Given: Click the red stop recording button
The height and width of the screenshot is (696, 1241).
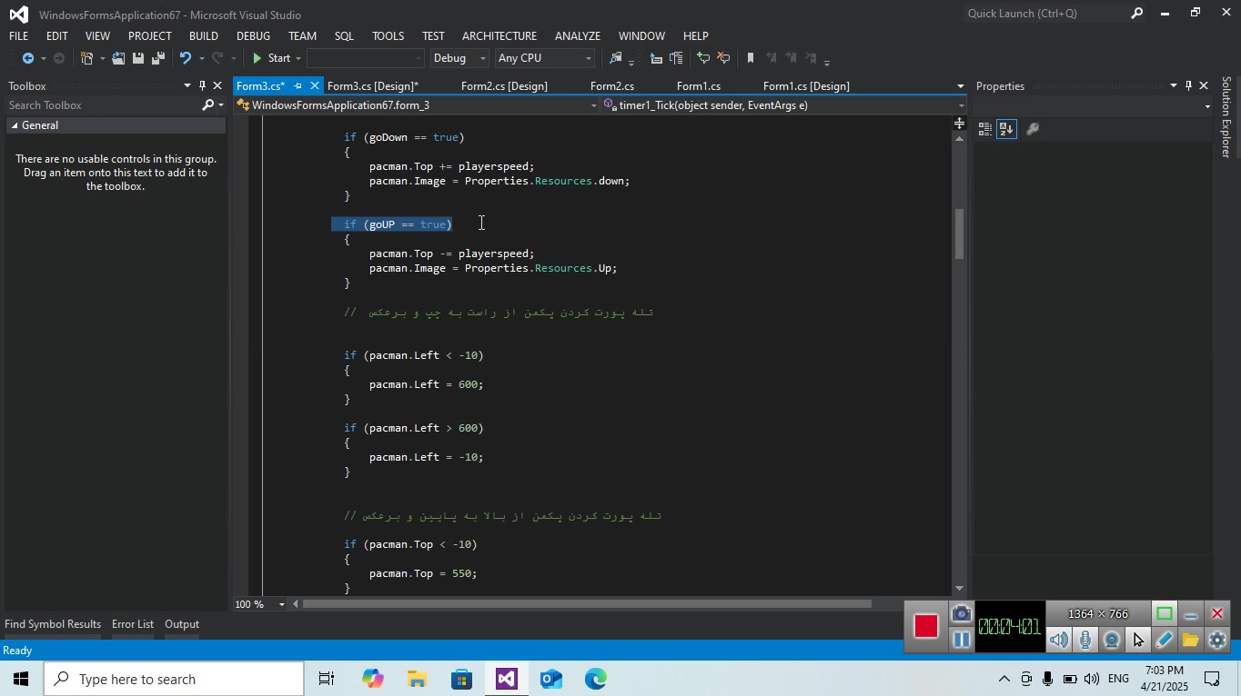Looking at the screenshot, I should [x=925, y=627].
